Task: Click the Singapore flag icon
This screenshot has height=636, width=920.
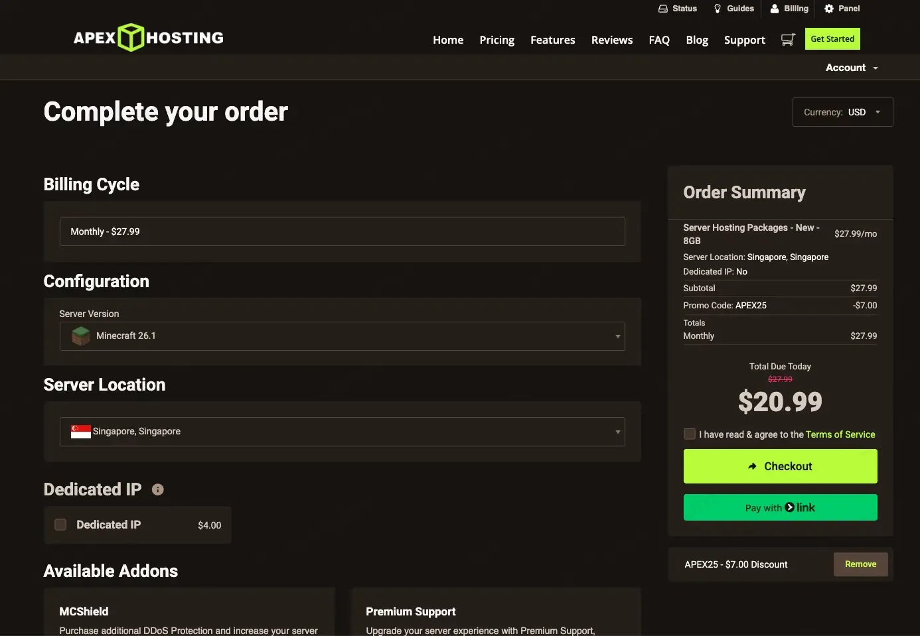Action: coord(81,432)
